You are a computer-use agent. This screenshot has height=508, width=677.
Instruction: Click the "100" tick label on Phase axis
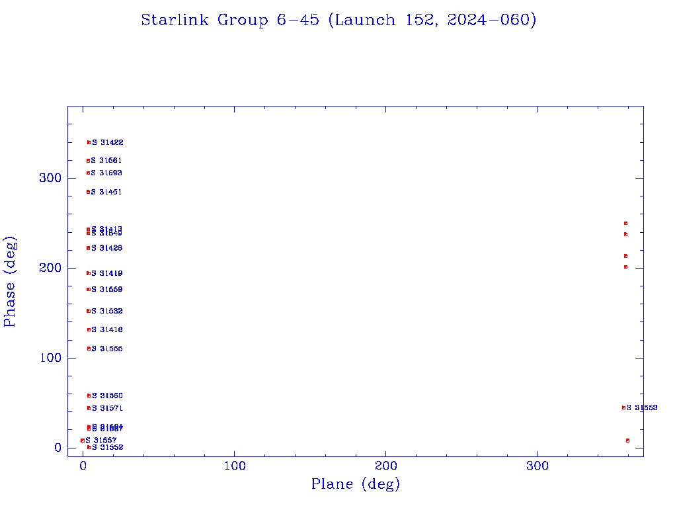[x=51, y=358]
